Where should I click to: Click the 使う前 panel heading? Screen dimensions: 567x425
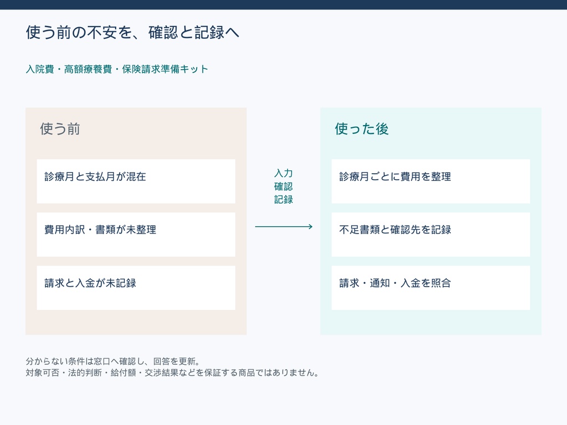point(60,128)
